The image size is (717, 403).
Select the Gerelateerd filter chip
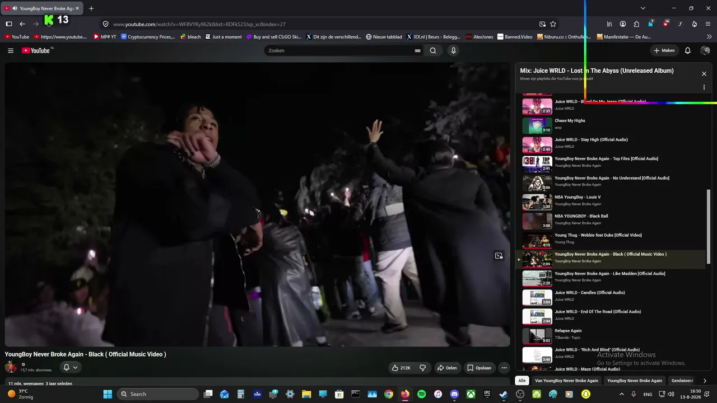(682, 381)
